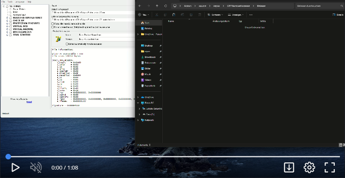Expand the REGISTRATION FEATURES node

[x=7, y=18]
